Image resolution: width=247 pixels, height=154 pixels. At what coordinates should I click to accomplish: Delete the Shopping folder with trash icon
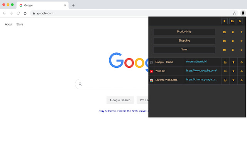[233, 41]
